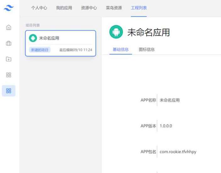Open the 我的应用 tab
This screenshot has width=221, height=173.
[x=64, y=8]
